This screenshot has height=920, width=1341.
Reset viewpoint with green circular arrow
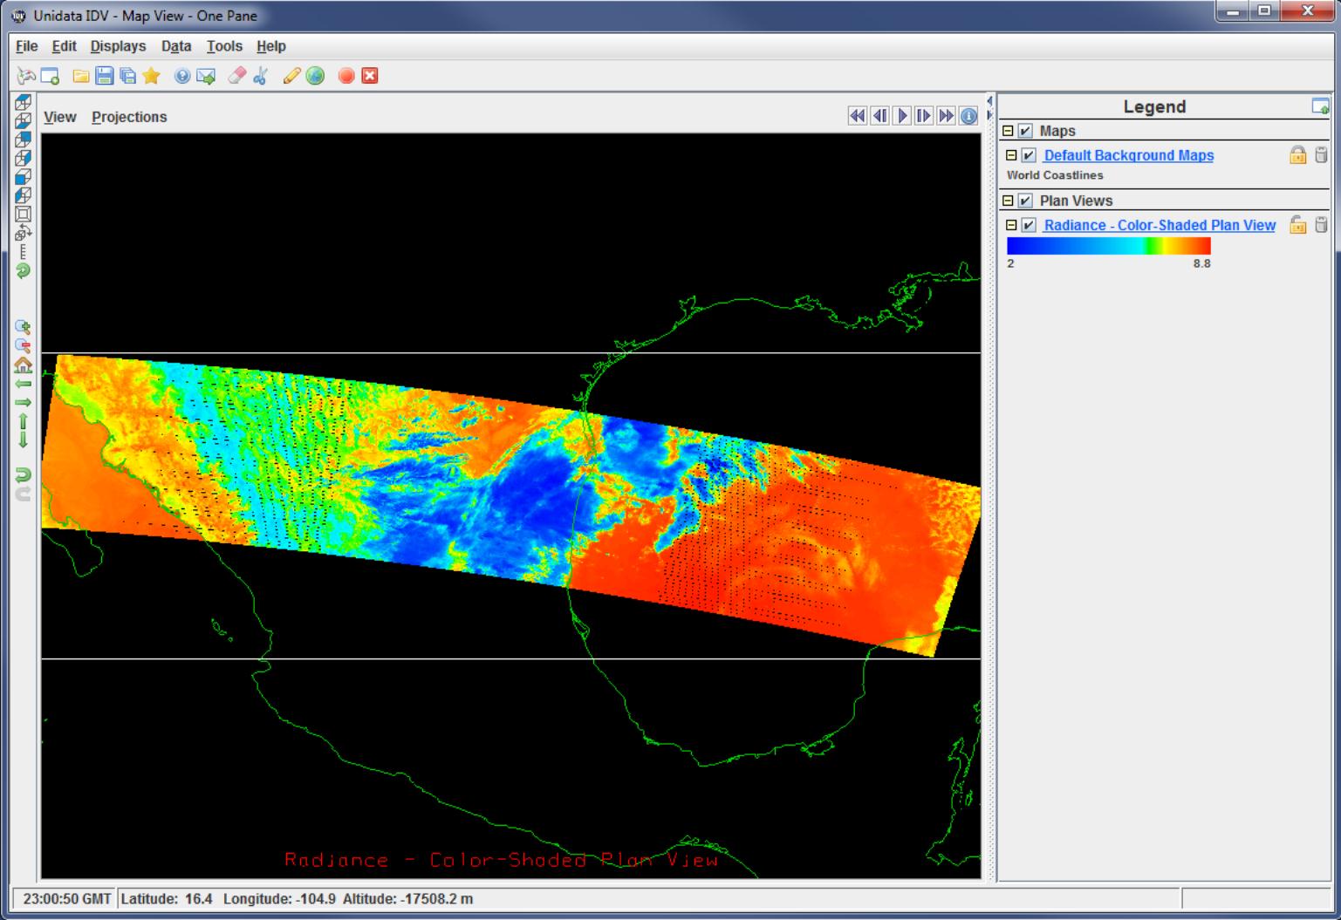[24, 270]
